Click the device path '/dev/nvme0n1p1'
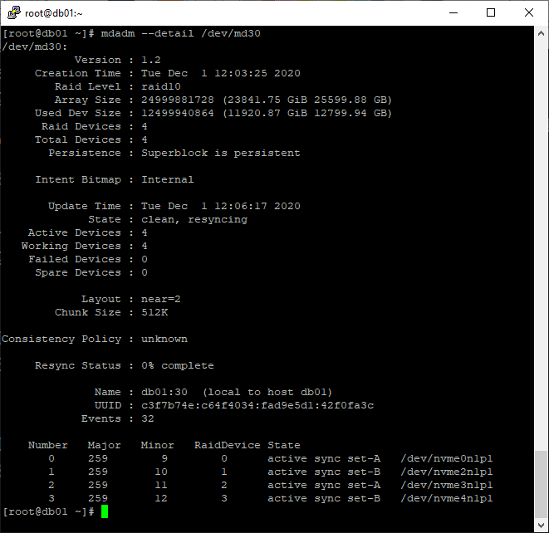The height and width of the screenshot is (533, 549). coord(446,458)
